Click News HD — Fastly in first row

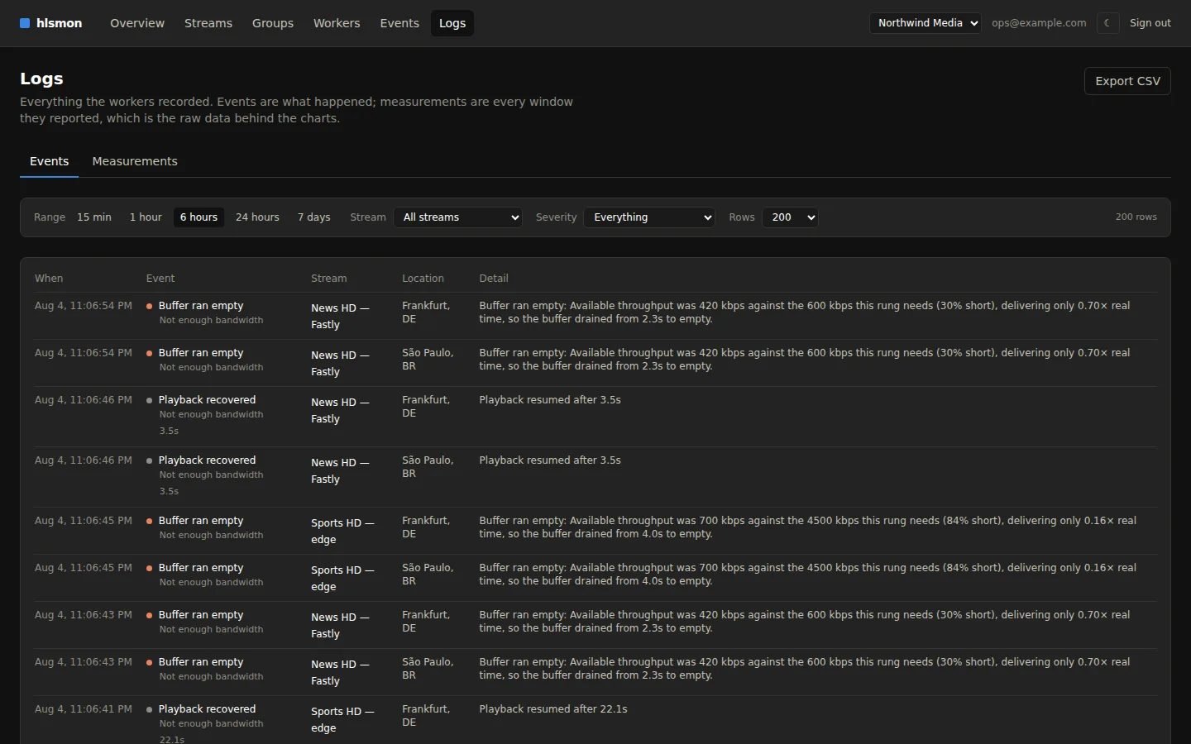[x=340, y=316]
